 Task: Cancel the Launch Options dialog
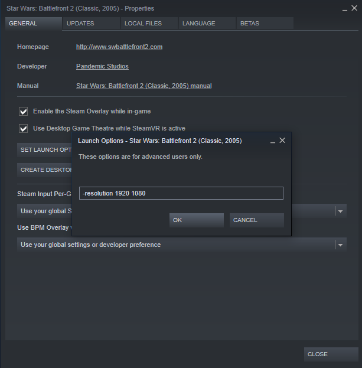click(257, 220)
